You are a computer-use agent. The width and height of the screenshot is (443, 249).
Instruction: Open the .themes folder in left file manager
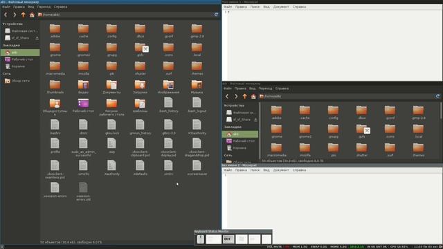click(x=197, y=68)
